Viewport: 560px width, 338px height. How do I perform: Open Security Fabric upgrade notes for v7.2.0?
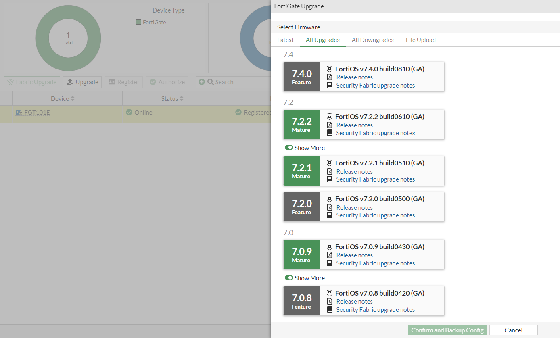tap(376, 215)
